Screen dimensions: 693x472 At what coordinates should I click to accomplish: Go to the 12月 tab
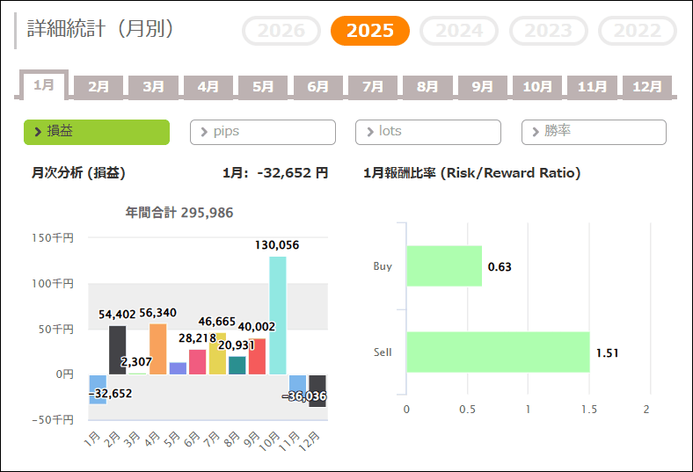pyautogui.click(x=647, y=87)
